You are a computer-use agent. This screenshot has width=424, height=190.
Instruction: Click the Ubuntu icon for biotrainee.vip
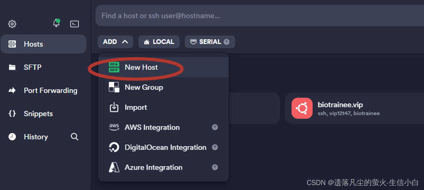302,108
